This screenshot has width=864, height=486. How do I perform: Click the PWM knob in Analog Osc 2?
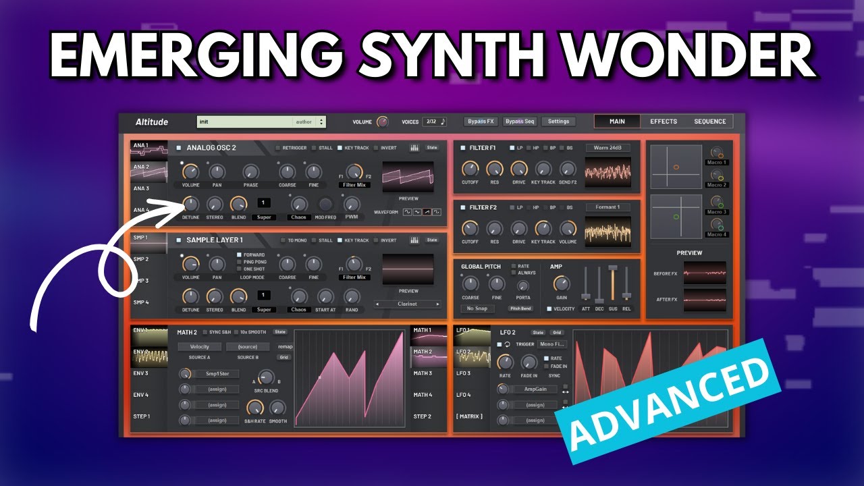pos(351,204)
